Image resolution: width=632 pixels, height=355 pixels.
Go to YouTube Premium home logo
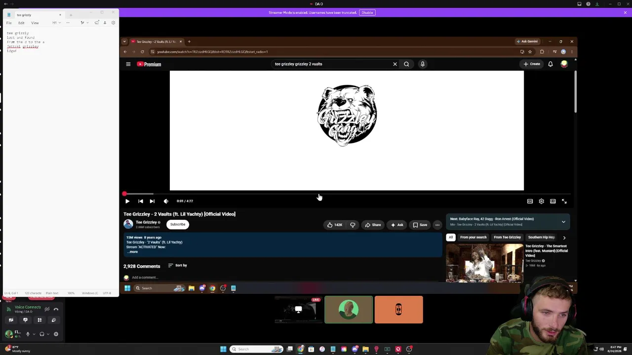pyautogui.click(x=149, y=64)
